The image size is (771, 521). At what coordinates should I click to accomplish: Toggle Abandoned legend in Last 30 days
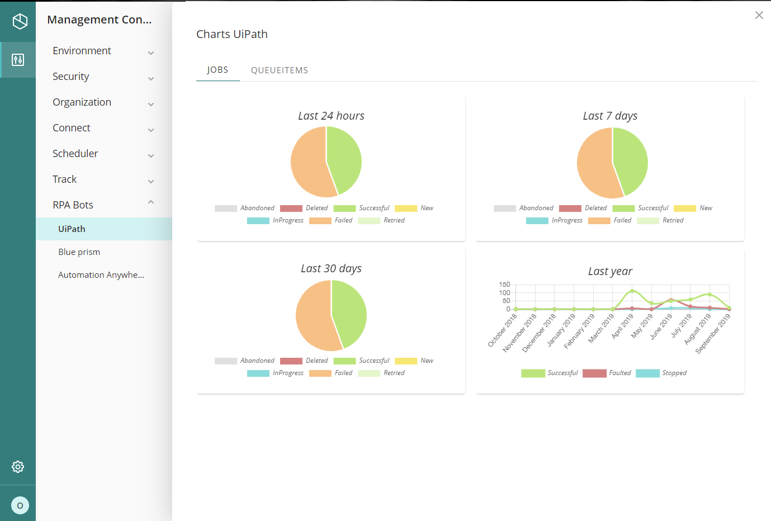tap(244, 361)
